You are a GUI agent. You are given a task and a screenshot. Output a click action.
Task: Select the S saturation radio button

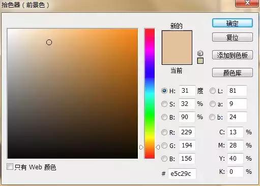pyautogui.click(x=164, y=104)
